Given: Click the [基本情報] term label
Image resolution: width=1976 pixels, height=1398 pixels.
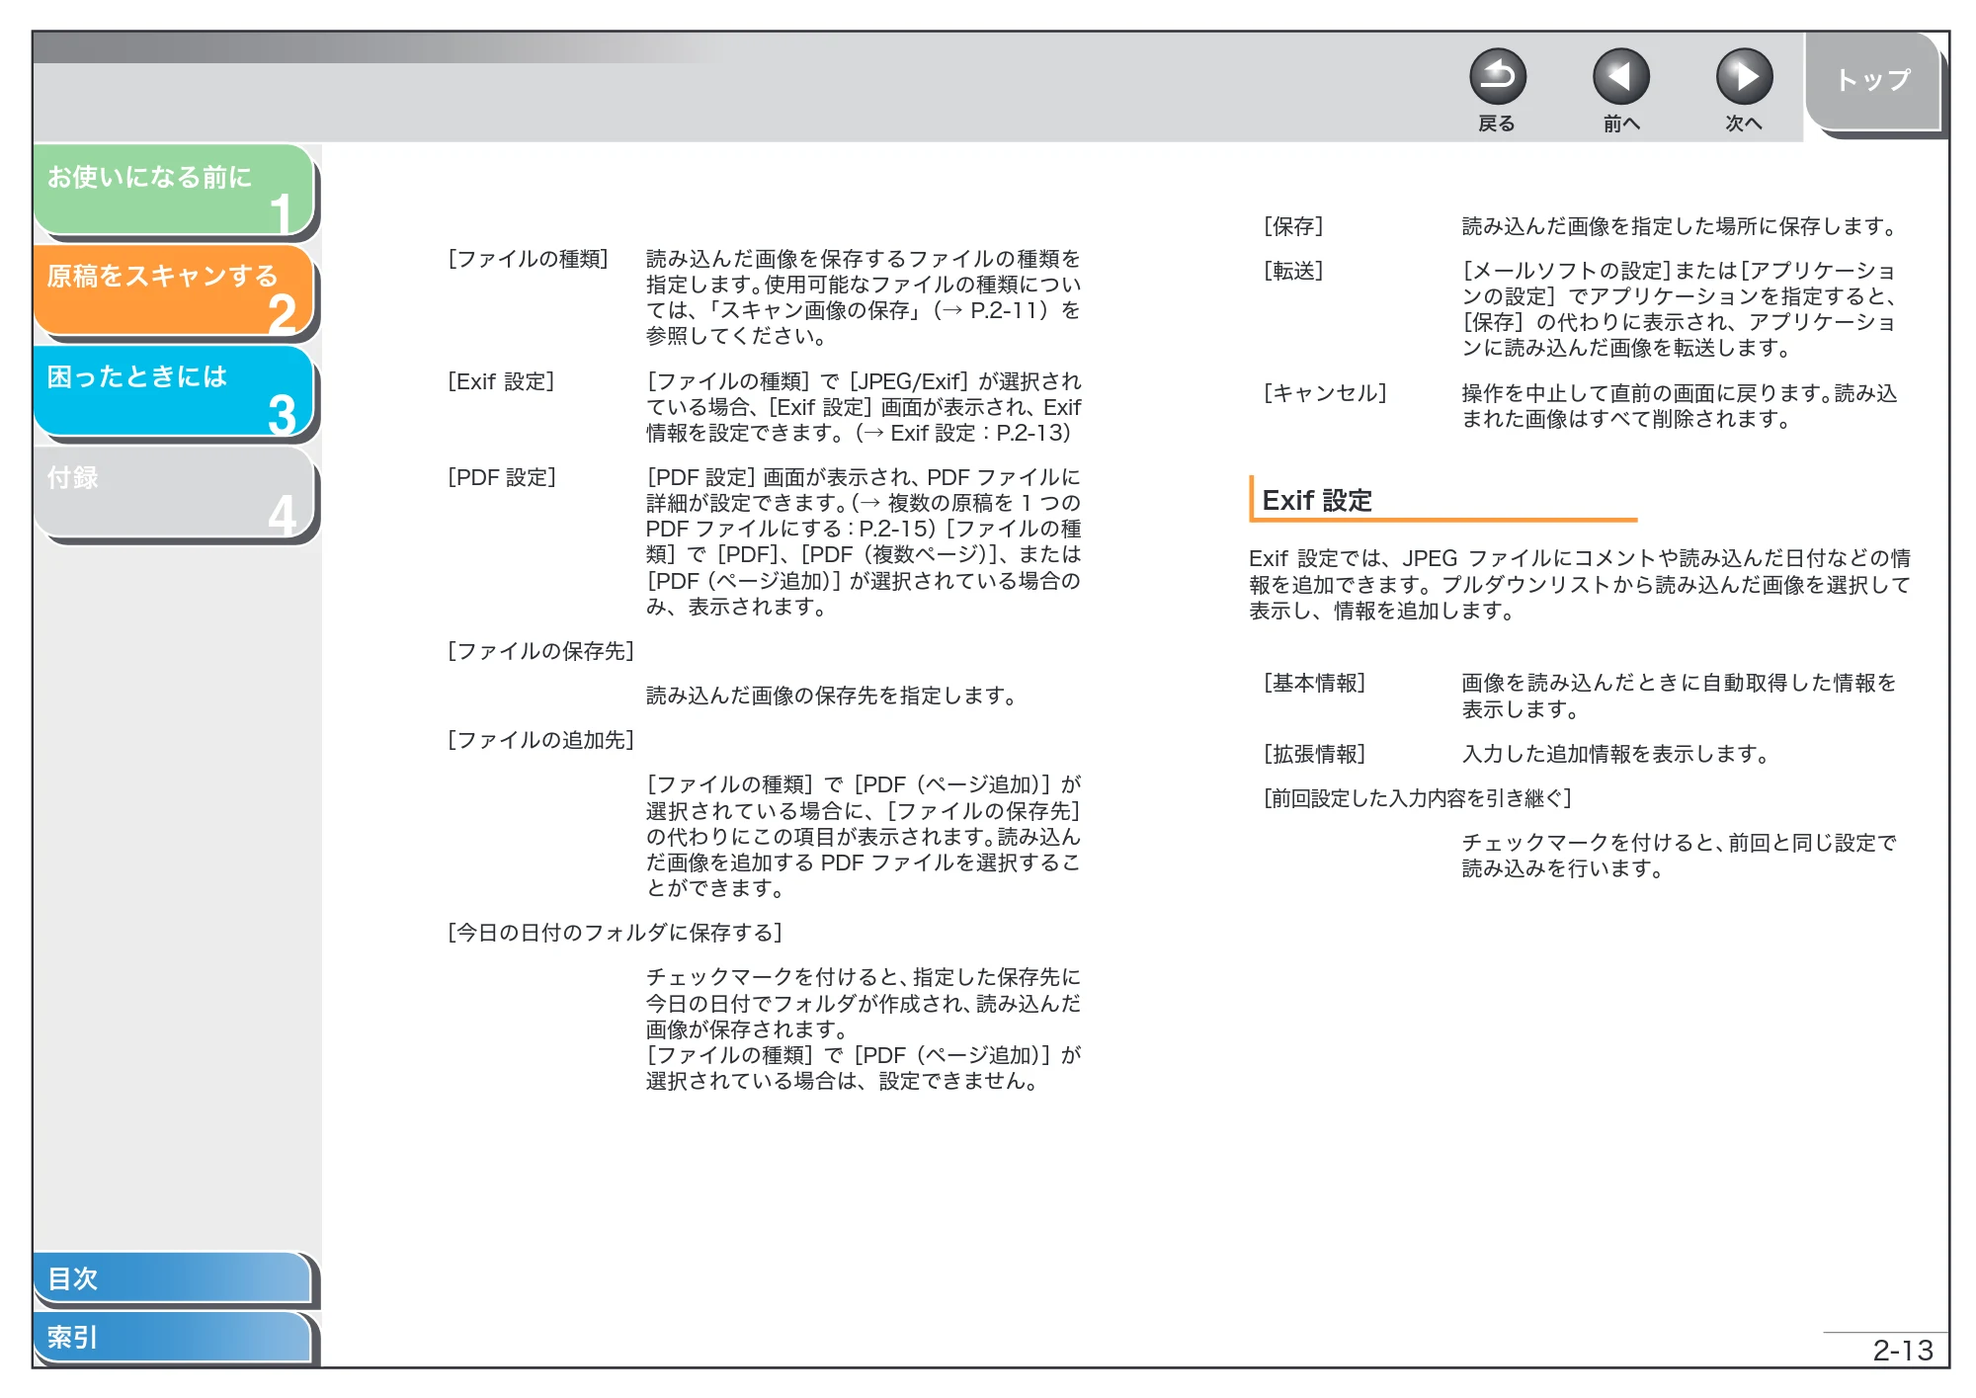Looking at the screenshot, I should [x=1314, y=683].
